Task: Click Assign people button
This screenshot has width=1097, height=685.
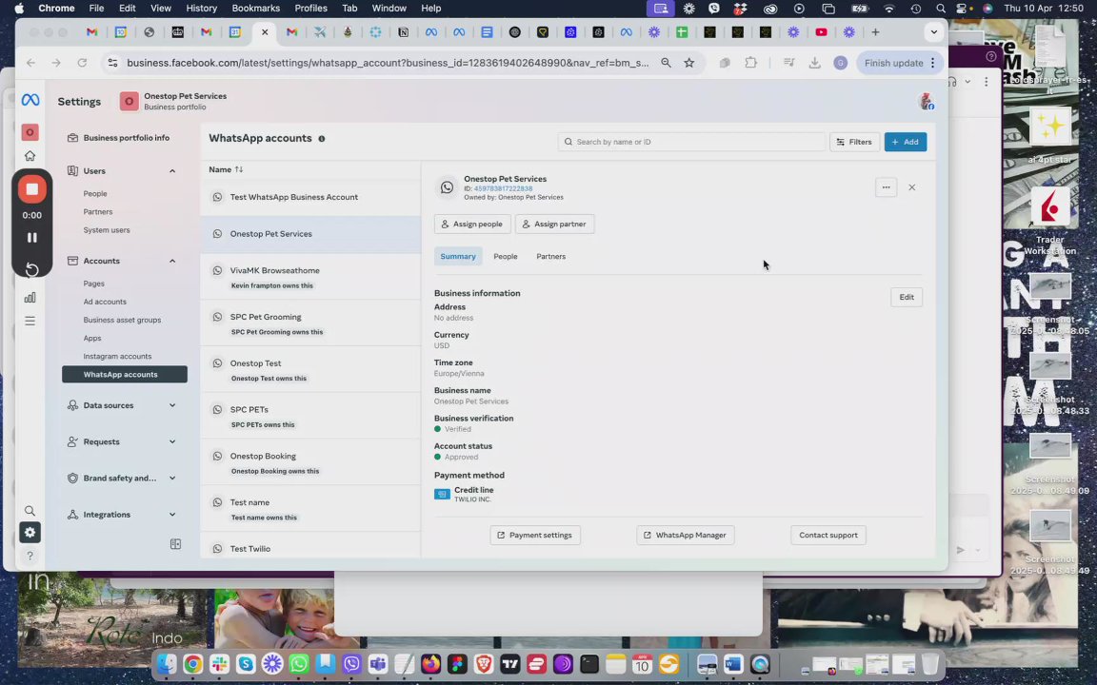Action: [472, 225]
